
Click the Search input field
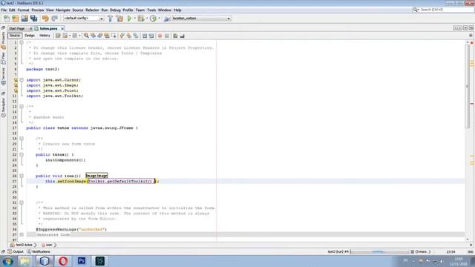point(443,10)
